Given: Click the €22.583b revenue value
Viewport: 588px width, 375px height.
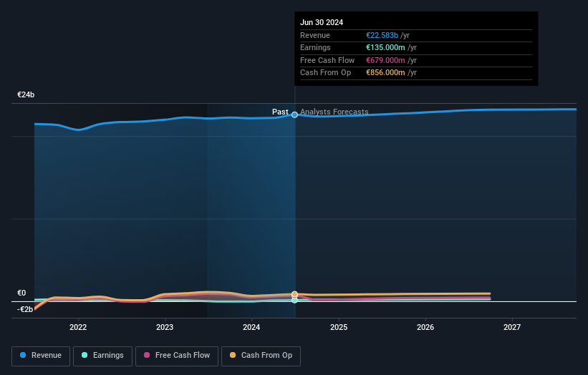Looking at the screenshot, I should 382,35.
